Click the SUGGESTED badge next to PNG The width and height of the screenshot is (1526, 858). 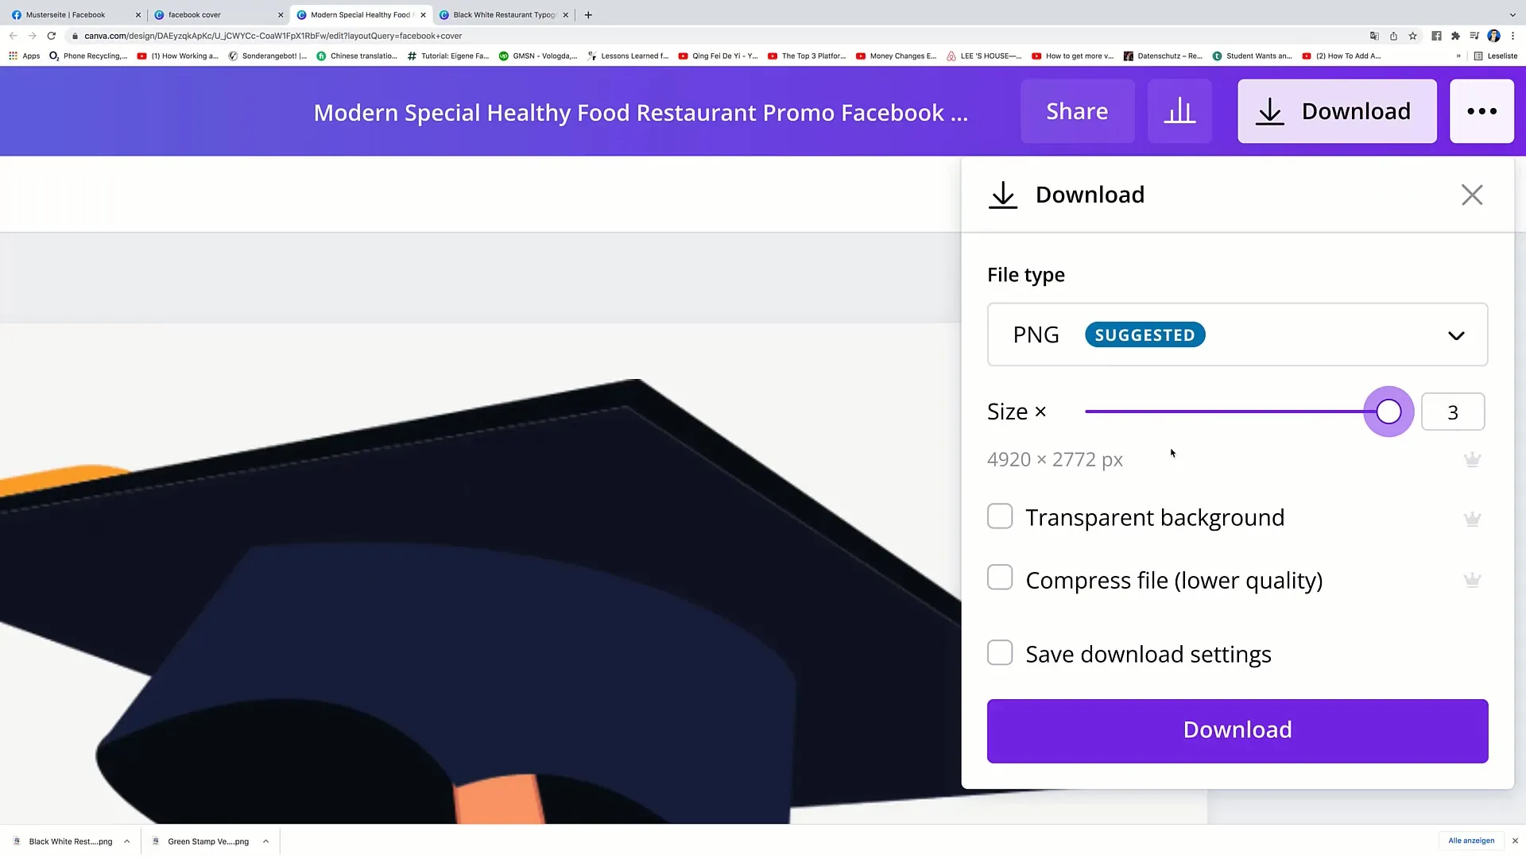click(1144, 334)
